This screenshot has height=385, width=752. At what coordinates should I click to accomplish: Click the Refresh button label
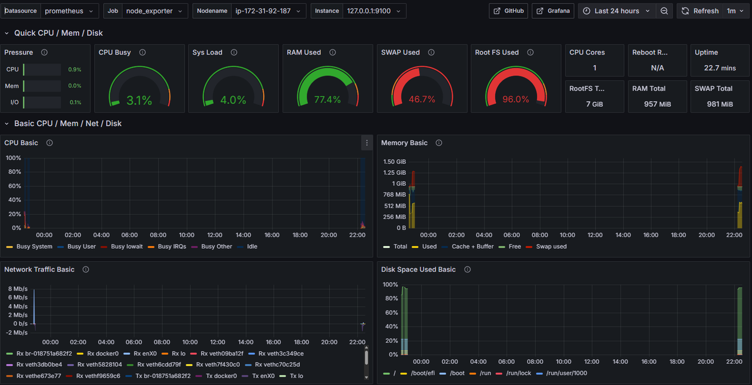tap(706, 11)
